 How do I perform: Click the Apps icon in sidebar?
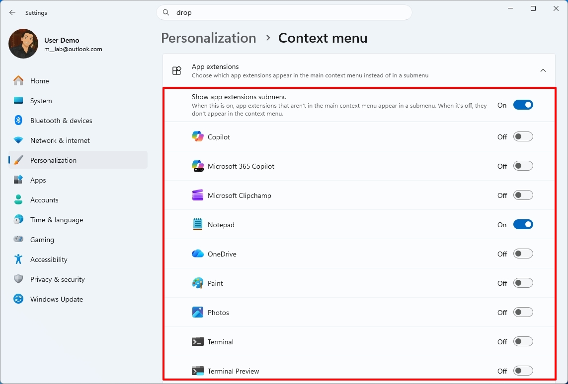click(18, 180)
